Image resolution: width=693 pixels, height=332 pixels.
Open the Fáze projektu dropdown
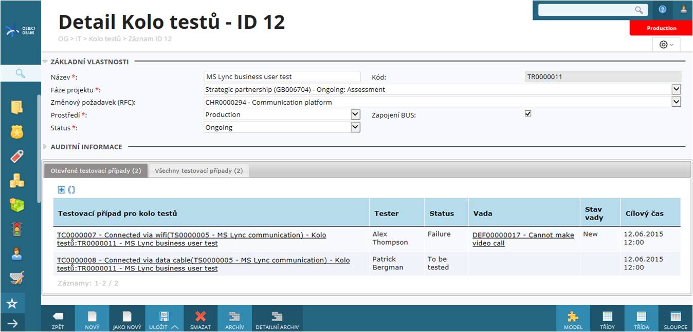pos(676,89)
